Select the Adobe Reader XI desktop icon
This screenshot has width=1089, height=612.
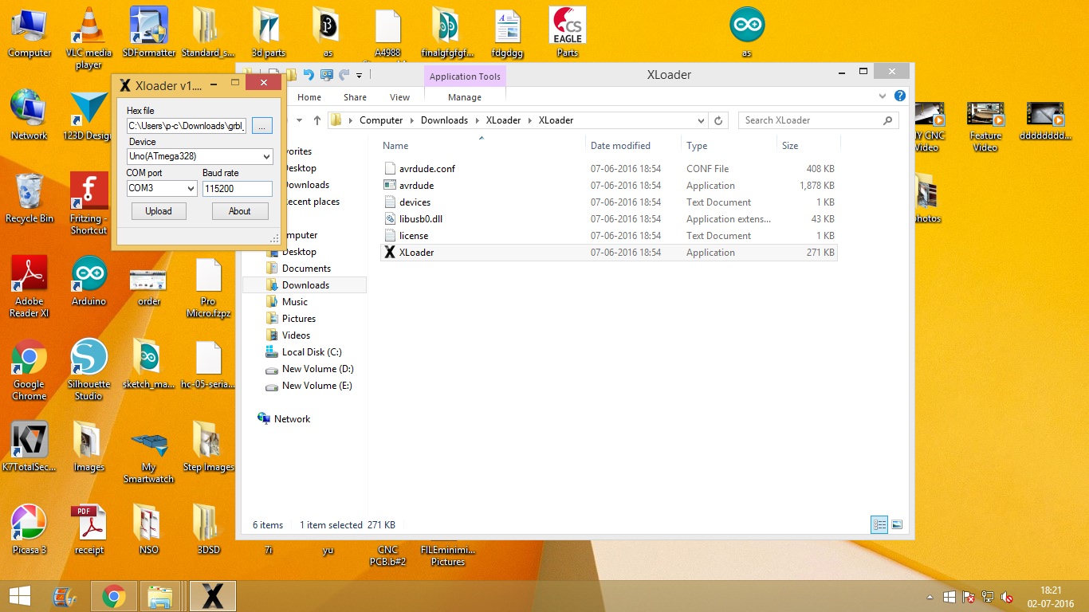tap(29, 286)
